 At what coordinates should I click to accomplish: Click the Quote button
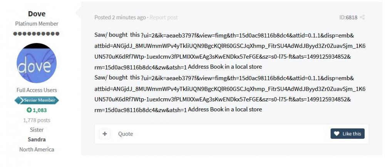coord(126,134)
